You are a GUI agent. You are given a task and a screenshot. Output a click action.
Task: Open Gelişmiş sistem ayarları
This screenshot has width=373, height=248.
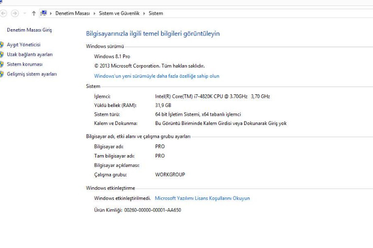tap(32, 74)
